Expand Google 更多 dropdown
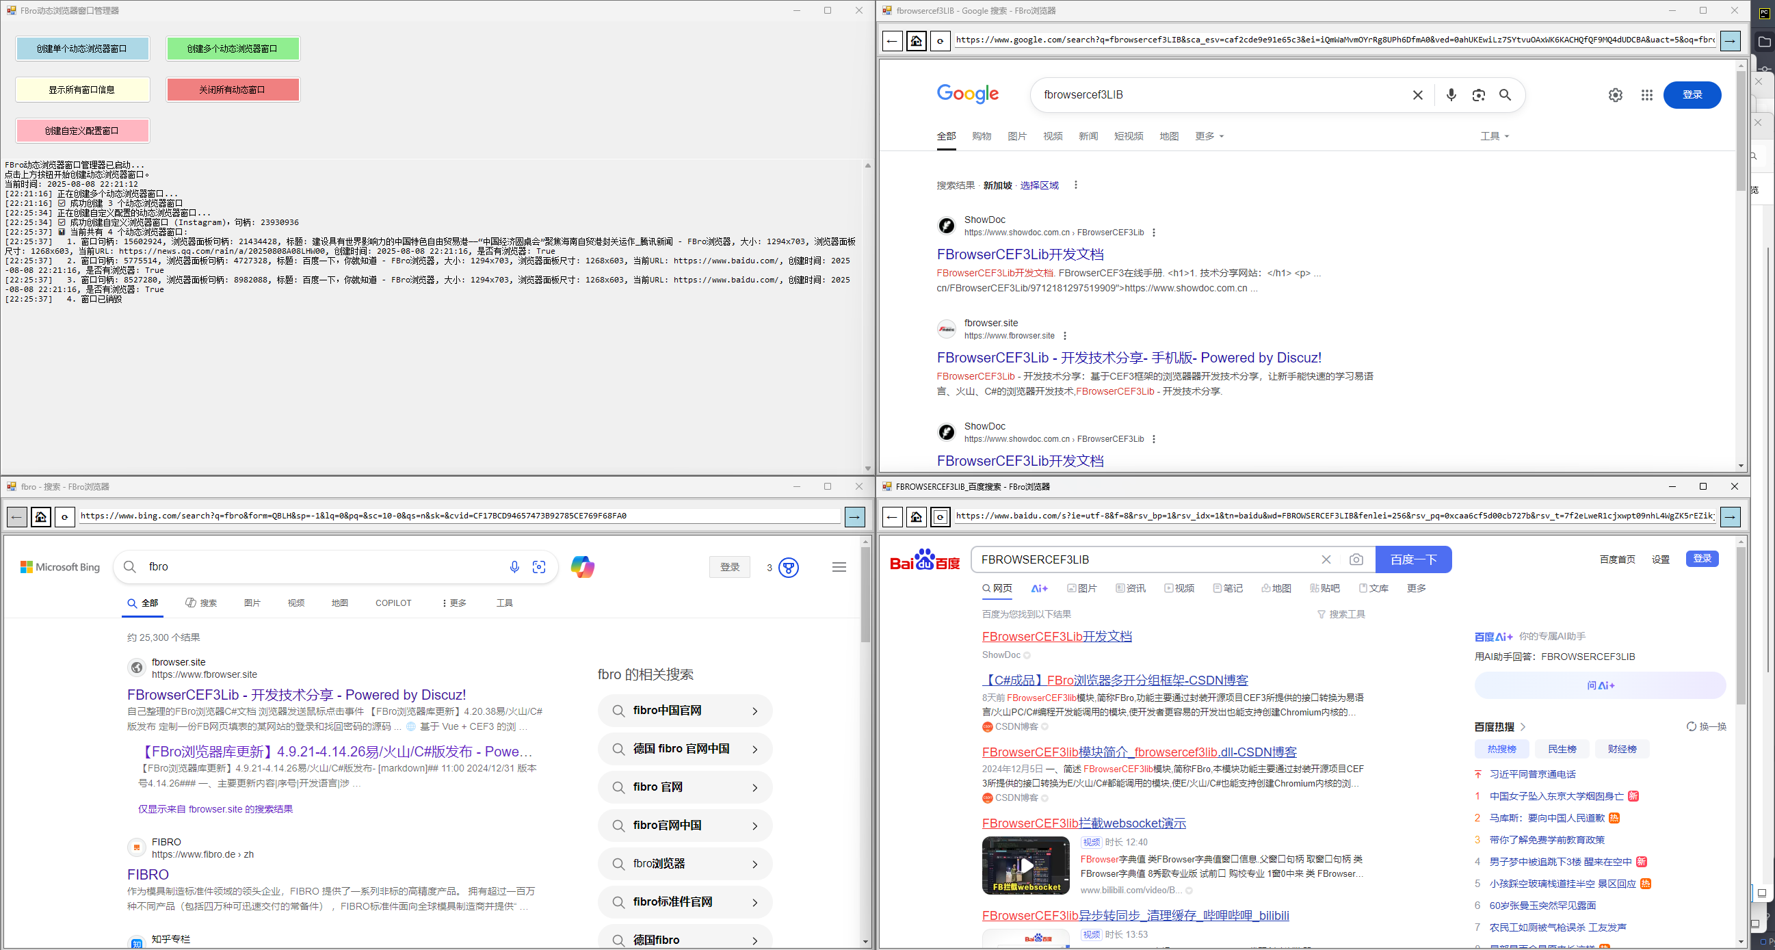This screenshot has width=1775, height=950. [x=1209, y=136]
